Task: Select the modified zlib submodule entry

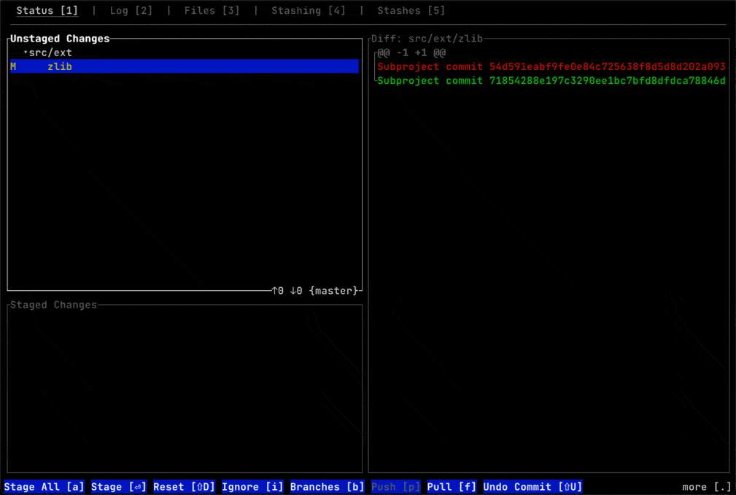Action: (60, 66)
